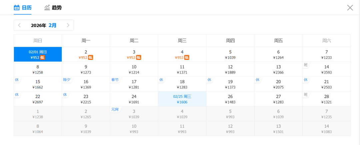Viewport: 360px width, 145px height.
Task: Select February 22 priced ¥2697
Action: click(38, 99)
